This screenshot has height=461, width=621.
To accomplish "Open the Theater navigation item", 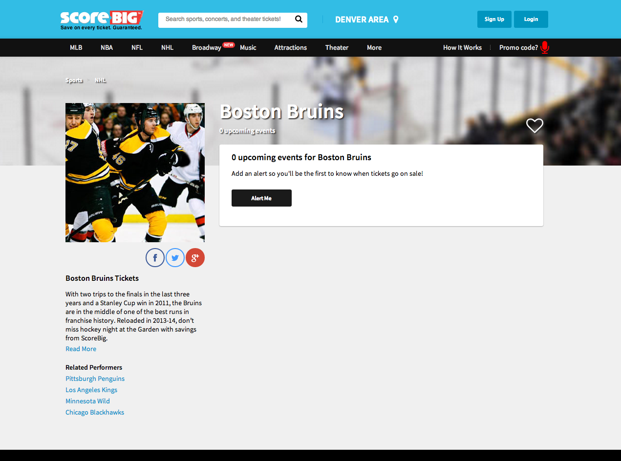I will coord(337,47).
